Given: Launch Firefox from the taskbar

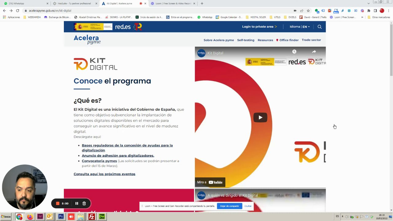Looking at the screenshot, I should tap(30, 217).
